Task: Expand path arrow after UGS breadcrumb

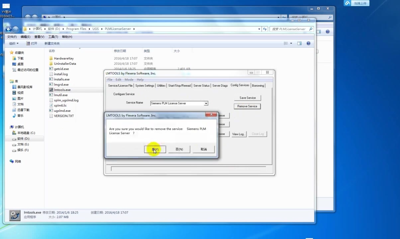Action: [101, 29]
